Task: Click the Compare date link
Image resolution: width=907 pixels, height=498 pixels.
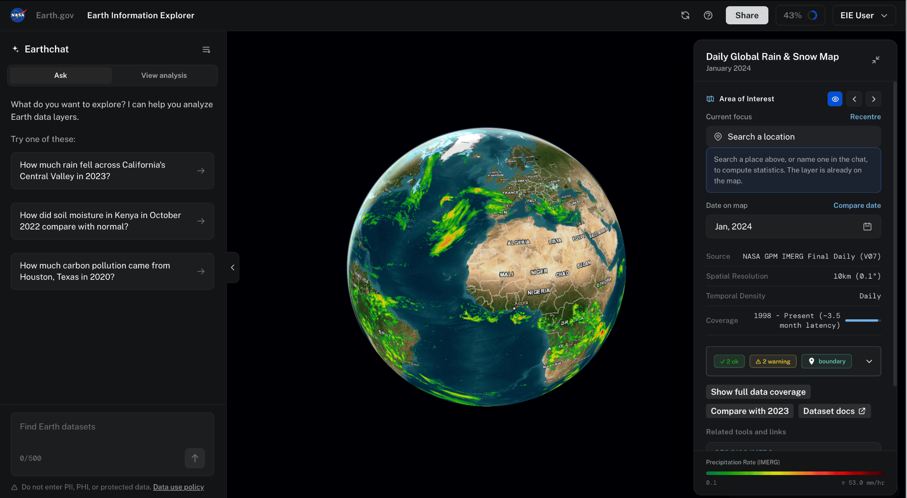Action: click(857, 205)
